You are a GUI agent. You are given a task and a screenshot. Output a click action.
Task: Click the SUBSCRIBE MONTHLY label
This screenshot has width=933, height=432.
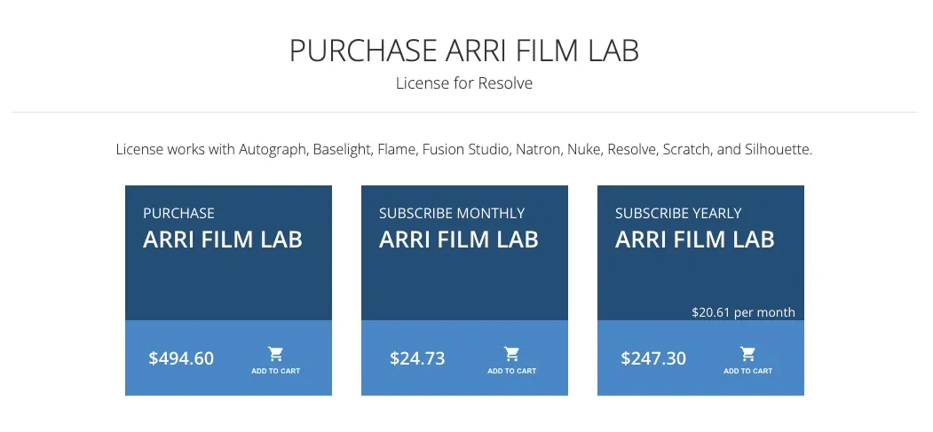click(452, 213)
